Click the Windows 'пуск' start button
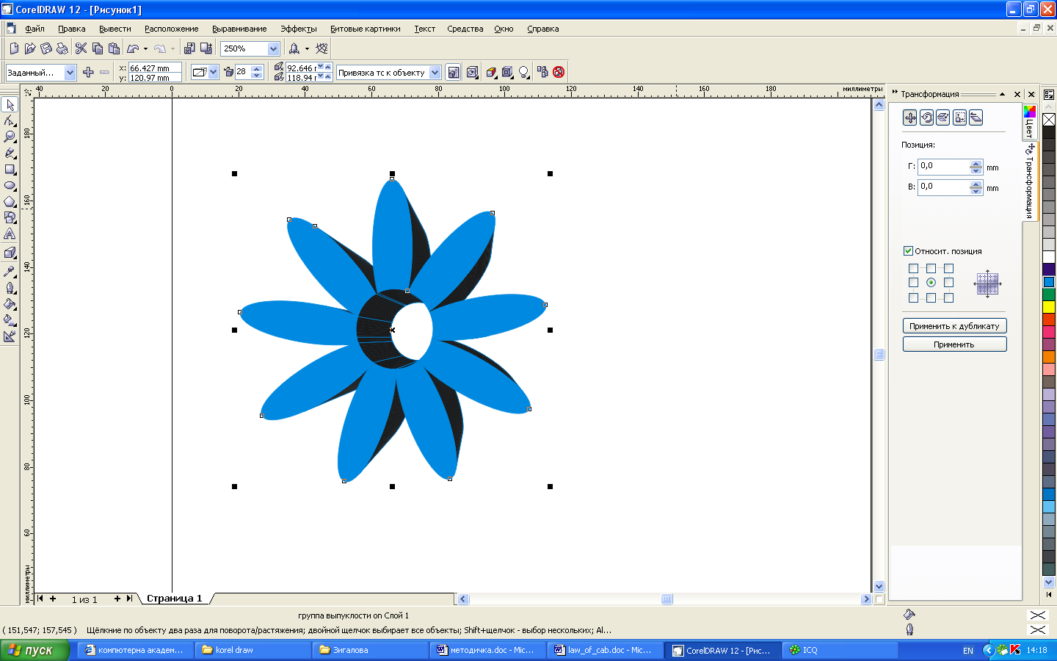The image size is (1057, 661). click(x=34, y=650)
